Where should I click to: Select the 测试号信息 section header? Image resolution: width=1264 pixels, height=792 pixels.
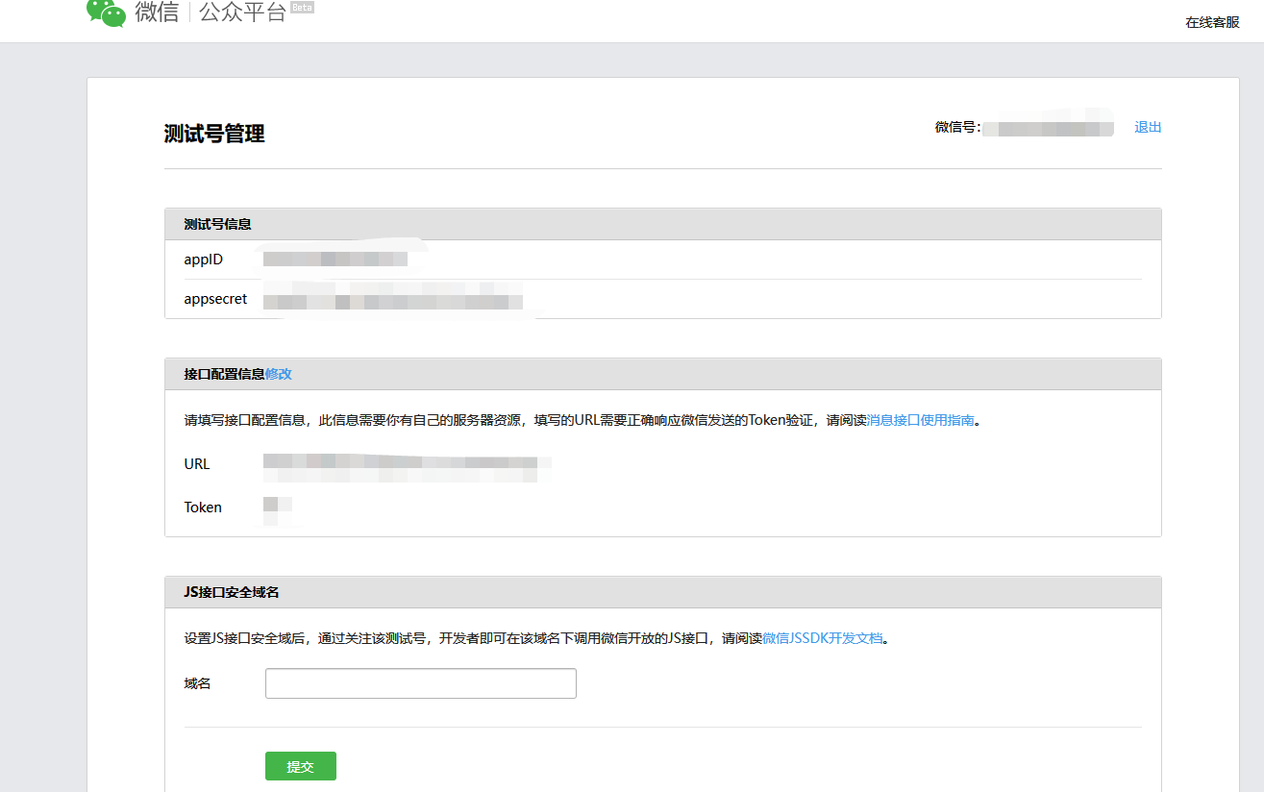pyautogui.click(x=218, y=224)
